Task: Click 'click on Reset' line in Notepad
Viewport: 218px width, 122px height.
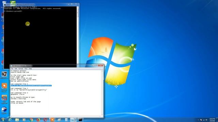Action: (x=17, y=103)
